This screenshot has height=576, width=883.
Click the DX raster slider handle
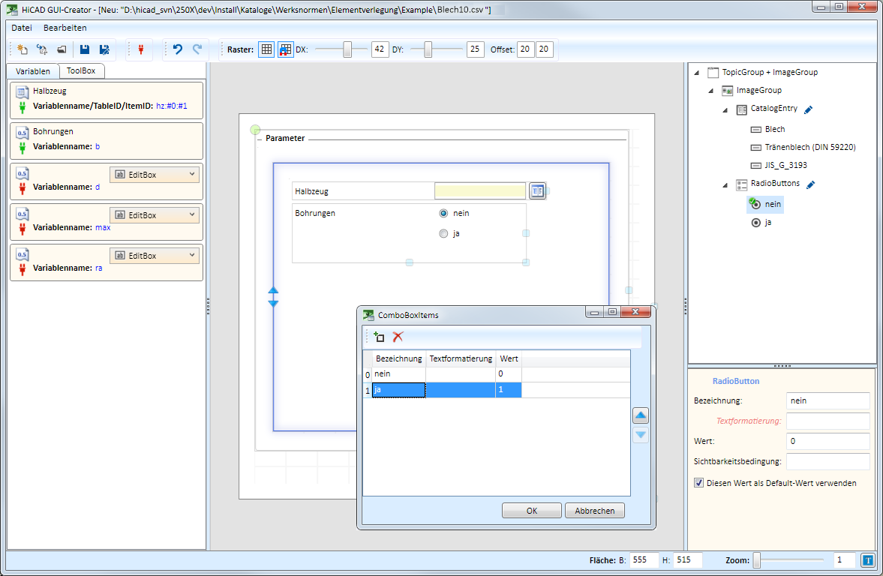(347, 49)
